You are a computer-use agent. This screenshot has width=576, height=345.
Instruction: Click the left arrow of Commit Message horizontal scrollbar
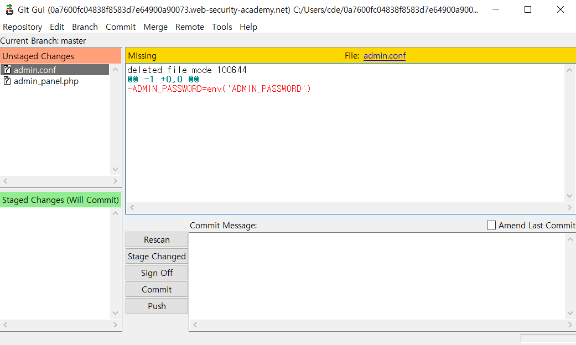[x=195, y=325]
